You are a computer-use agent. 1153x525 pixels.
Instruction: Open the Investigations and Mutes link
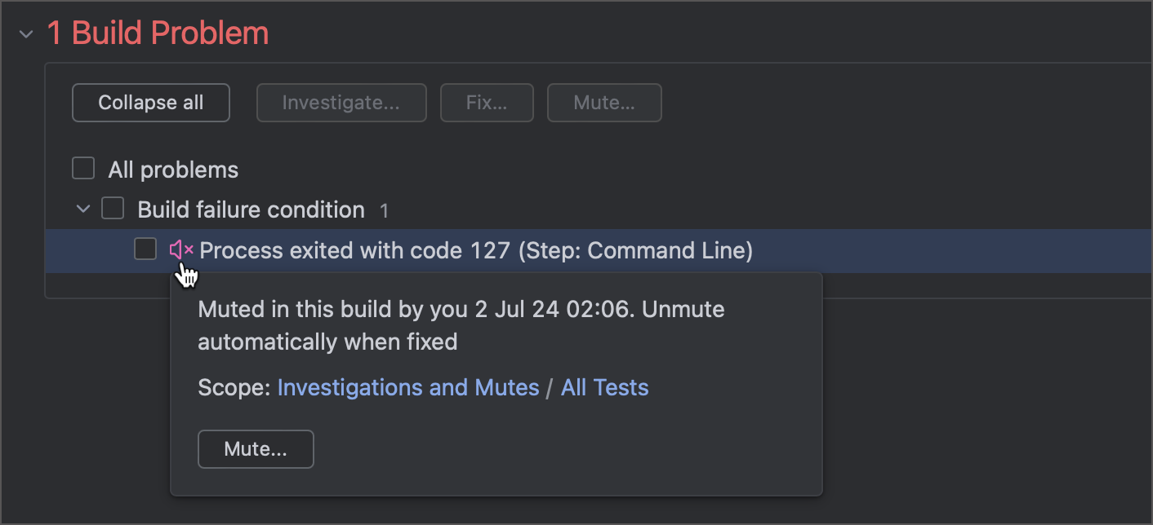(x=408, y=387)
